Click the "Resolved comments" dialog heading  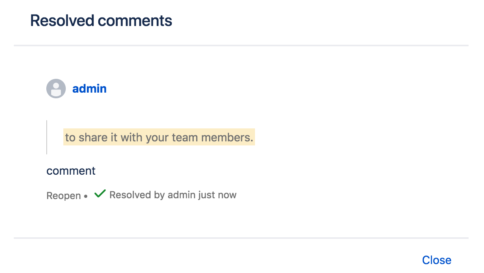[101, 20]
